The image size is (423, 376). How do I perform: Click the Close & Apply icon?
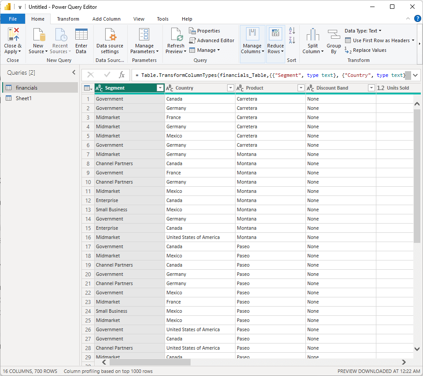point(13,34)
